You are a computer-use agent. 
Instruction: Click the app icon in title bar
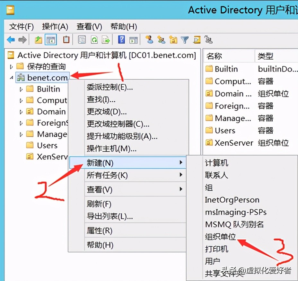(11, 10)
